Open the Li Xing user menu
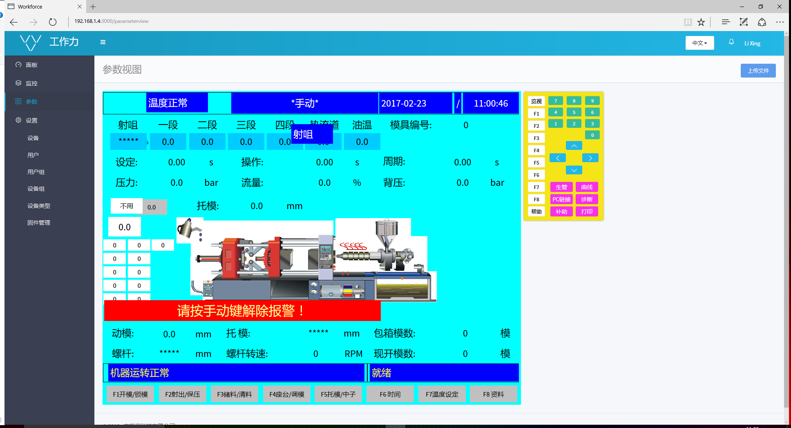The image size is (791, 428). (752, 43)
